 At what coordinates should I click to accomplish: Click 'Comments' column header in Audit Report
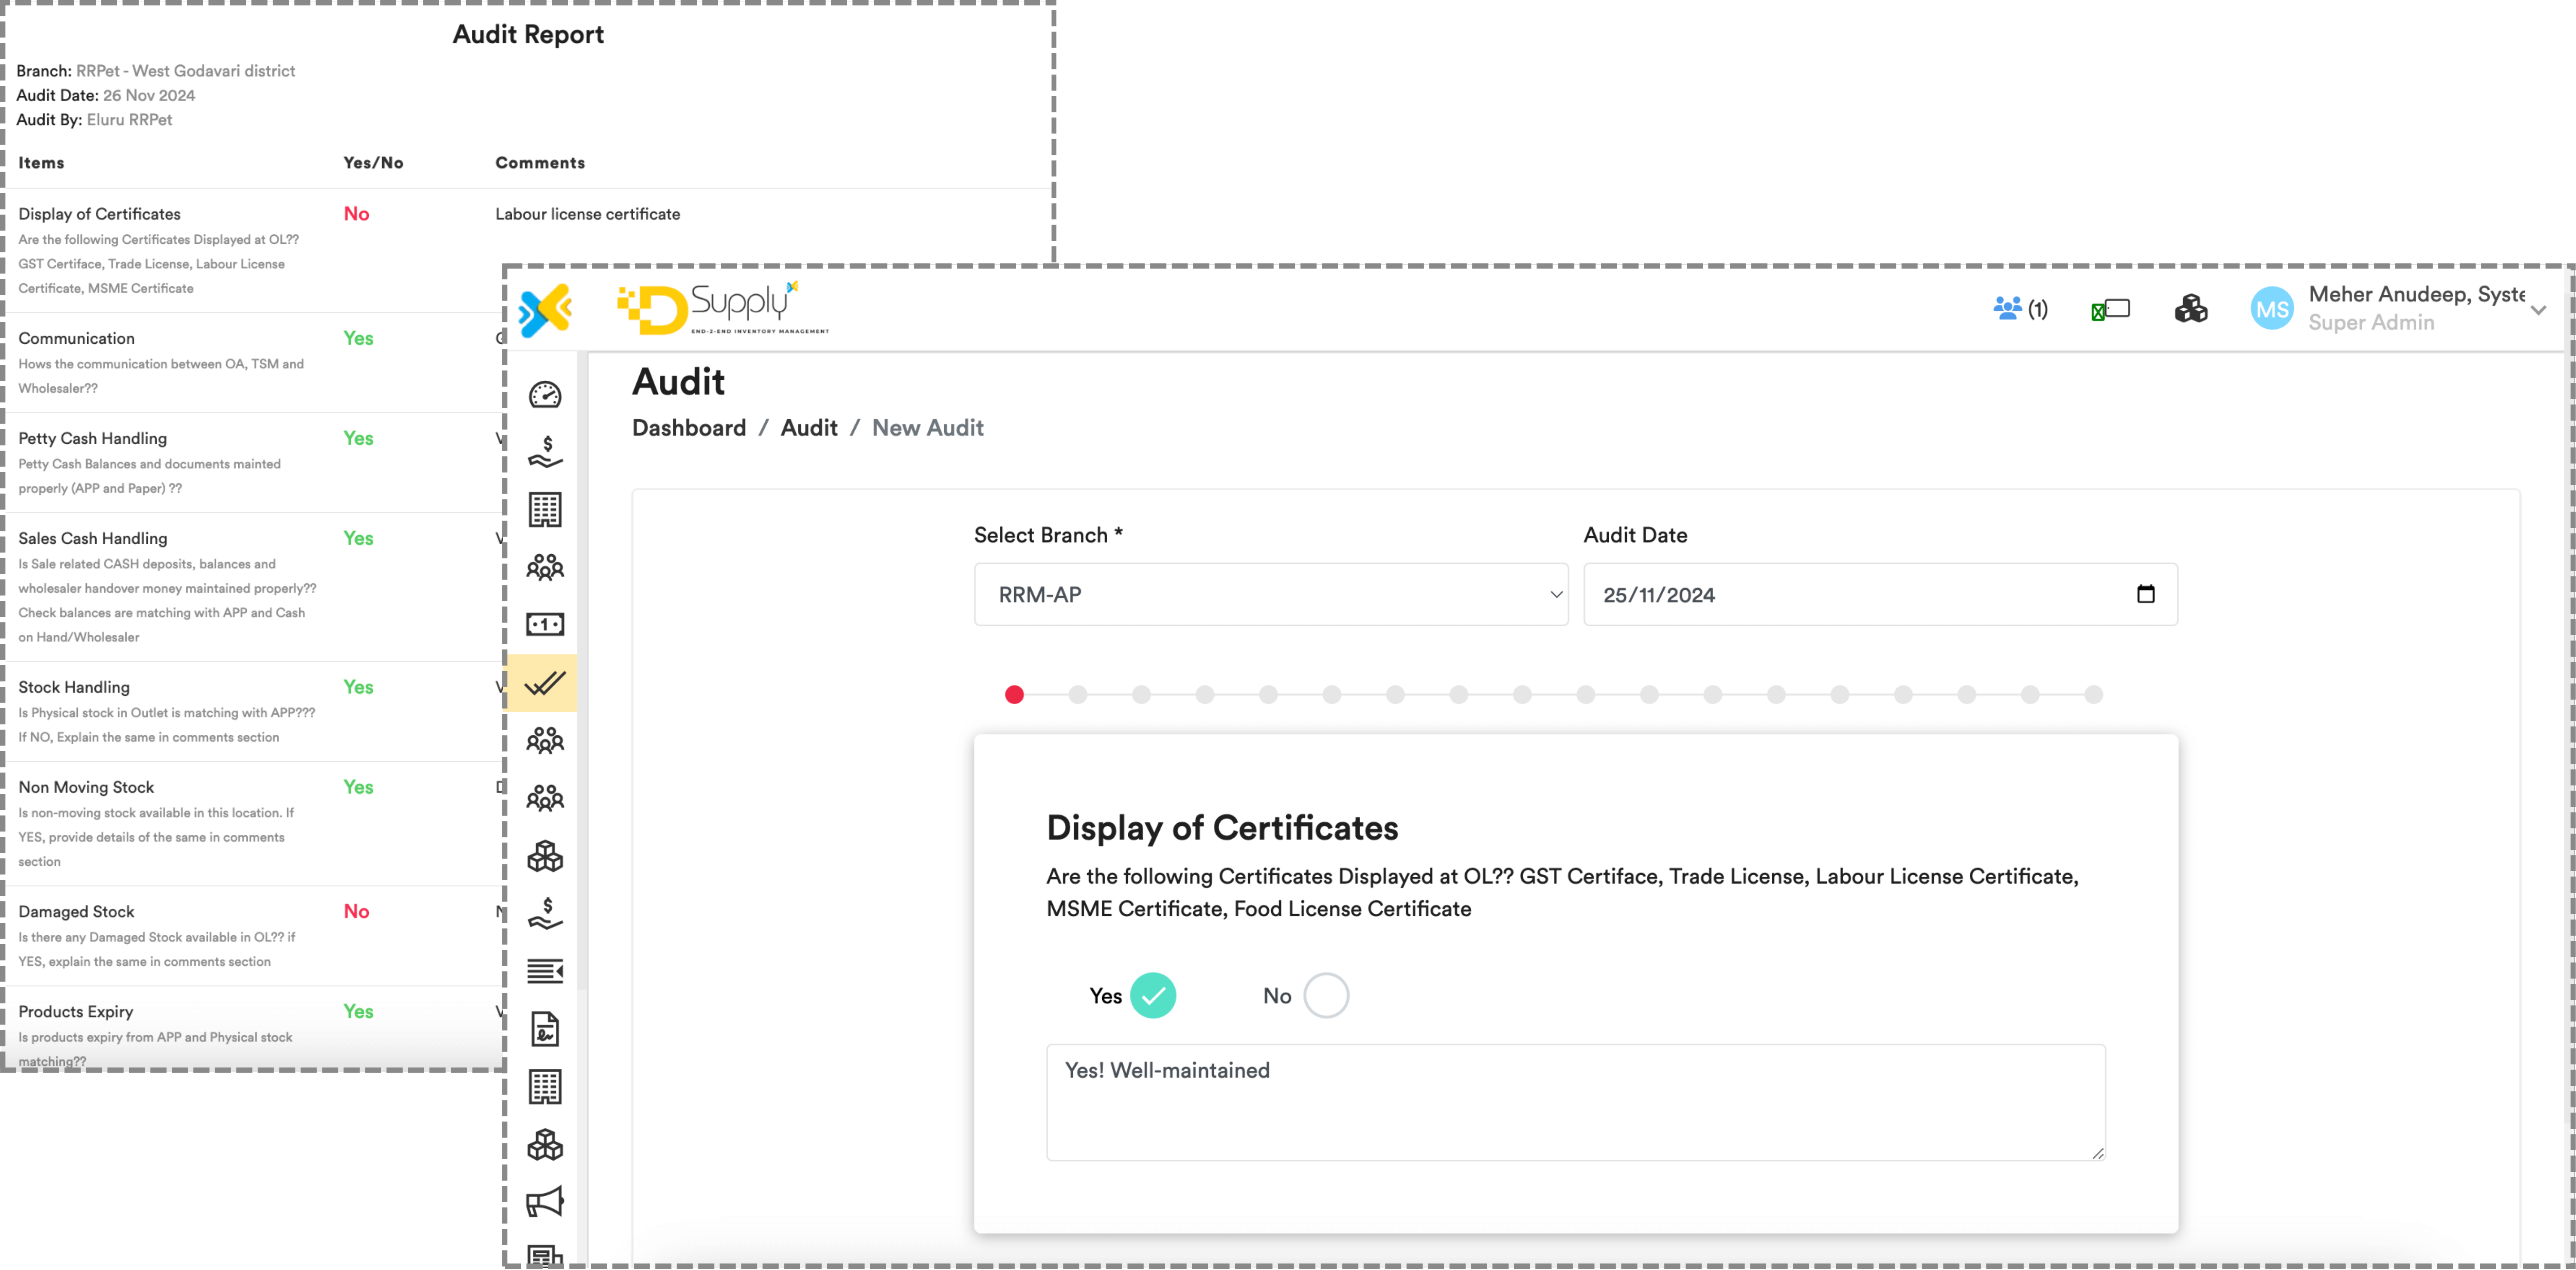tap(540, 163)
